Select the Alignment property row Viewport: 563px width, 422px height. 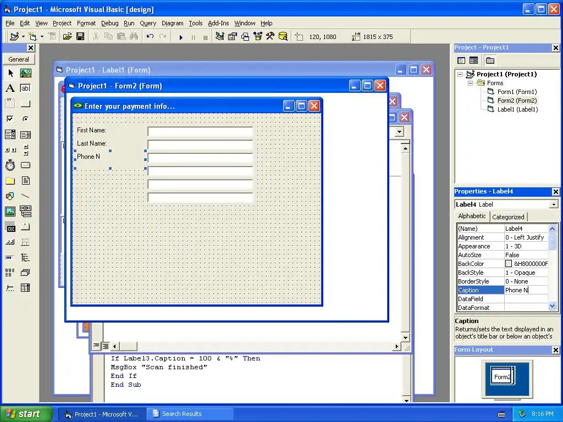pos(503,237)
